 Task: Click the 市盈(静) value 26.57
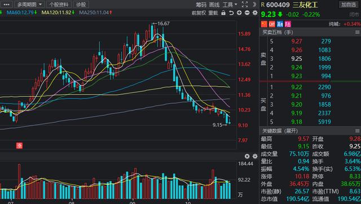tap(302, 192)
